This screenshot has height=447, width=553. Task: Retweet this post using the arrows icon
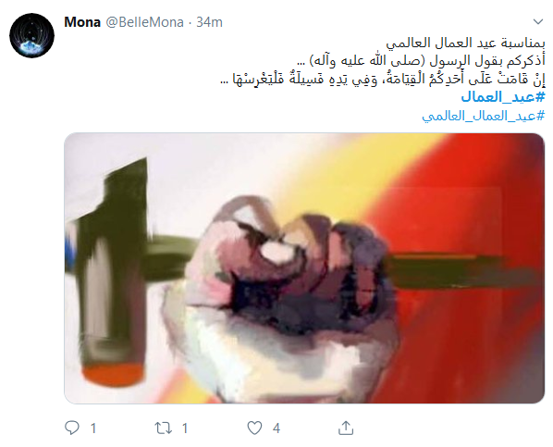click(x=164, y=428)
